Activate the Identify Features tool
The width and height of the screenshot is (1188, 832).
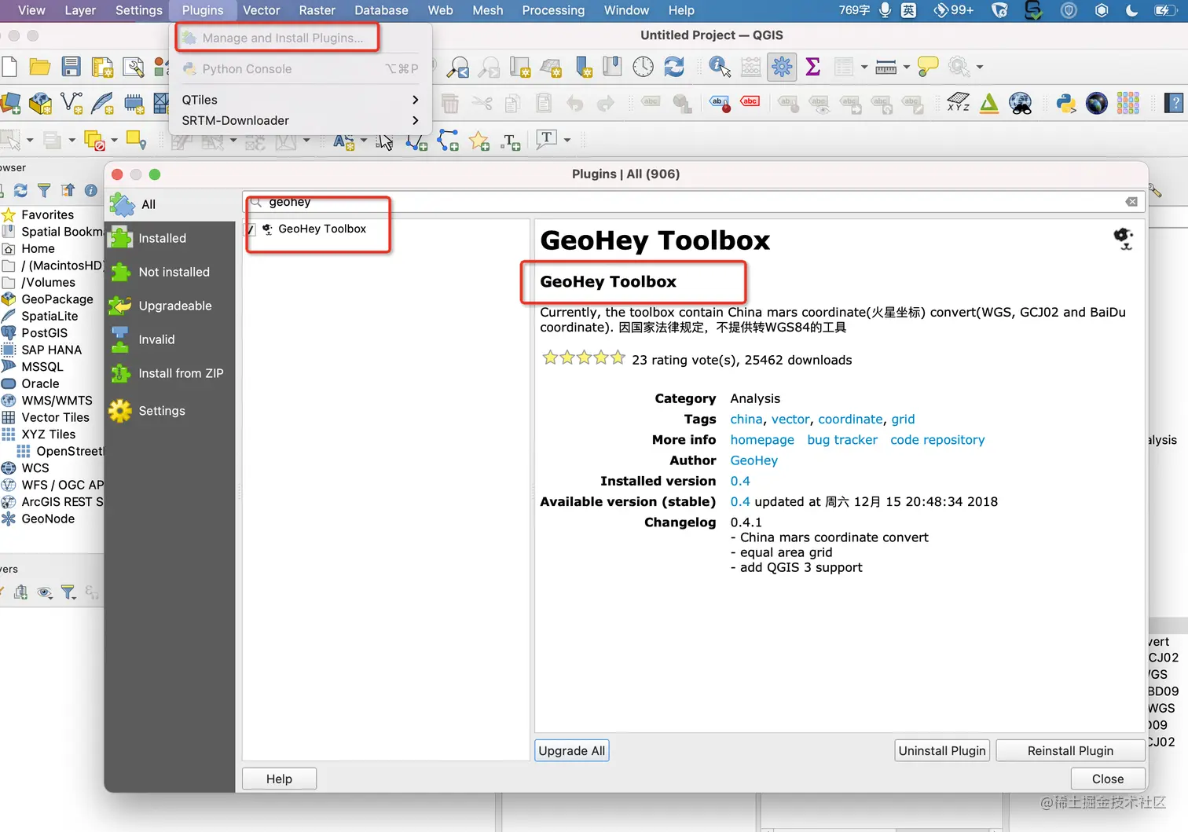(x=720, y=67)
